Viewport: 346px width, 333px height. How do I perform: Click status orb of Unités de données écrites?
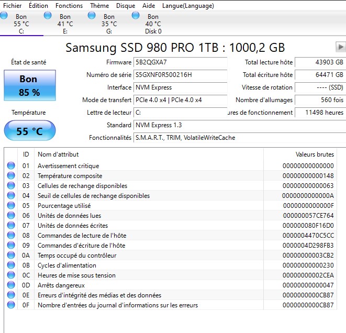pos(11,225)
